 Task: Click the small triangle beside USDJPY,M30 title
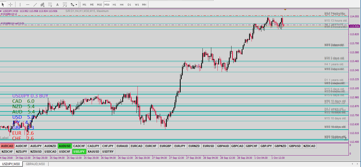click(1, 11)
